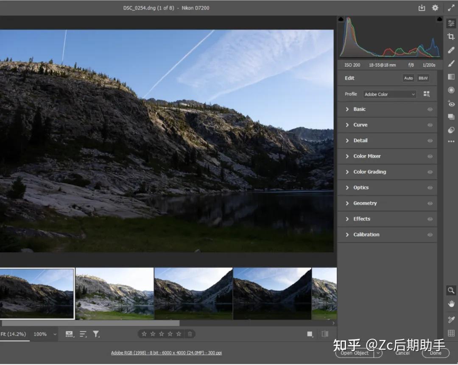This screenshot has width=458, height=365.
Task: Expand the Basic panel
Action: pos(360,109)
